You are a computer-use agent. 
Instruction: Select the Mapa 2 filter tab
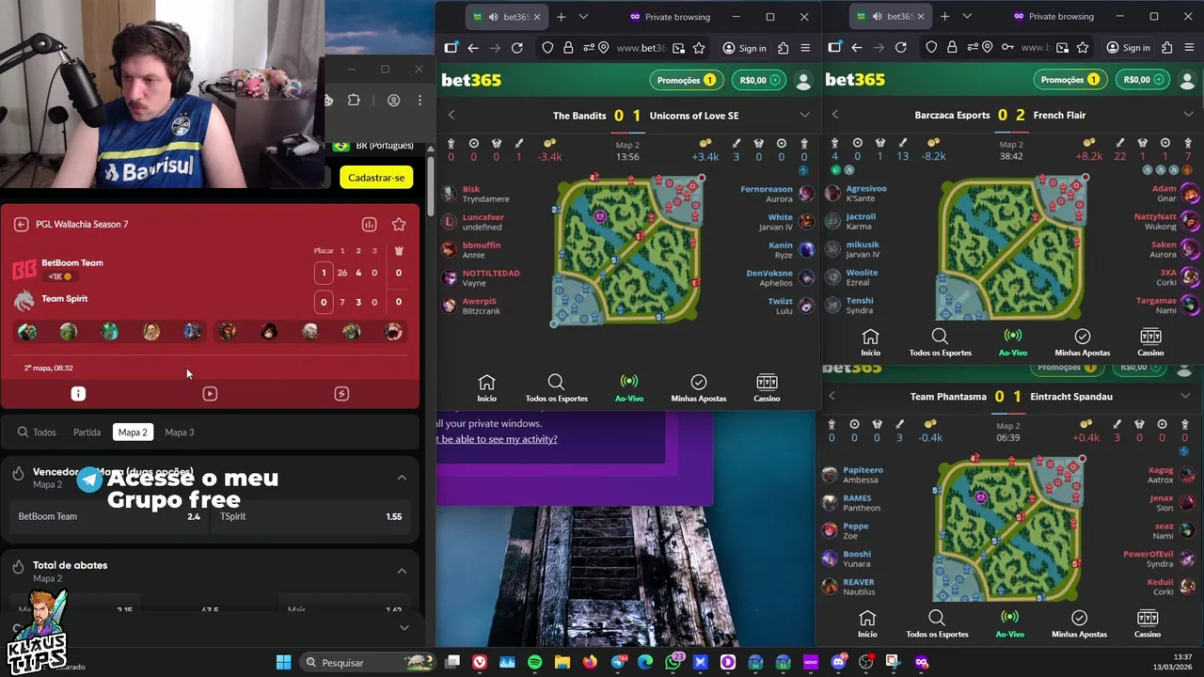tap(133, 433)
